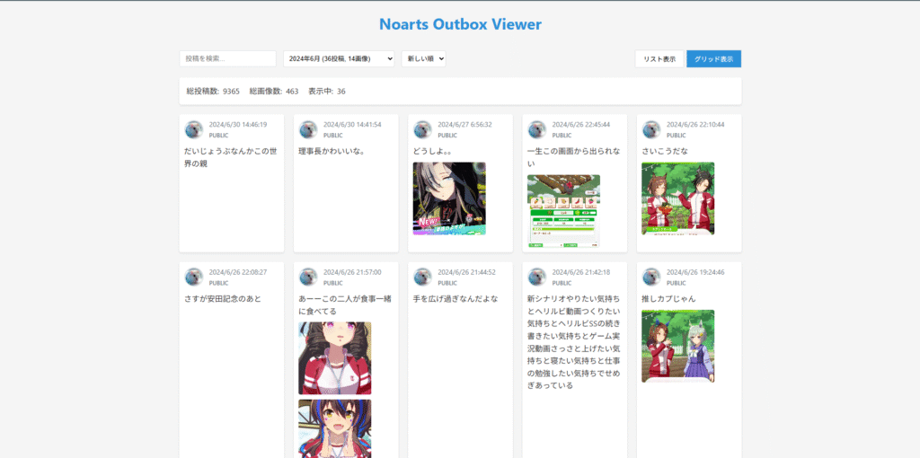Click avatar icon on 2024/6/26 22:08:27 post
The height and width of the screenshot is (458, 920).
194,277
